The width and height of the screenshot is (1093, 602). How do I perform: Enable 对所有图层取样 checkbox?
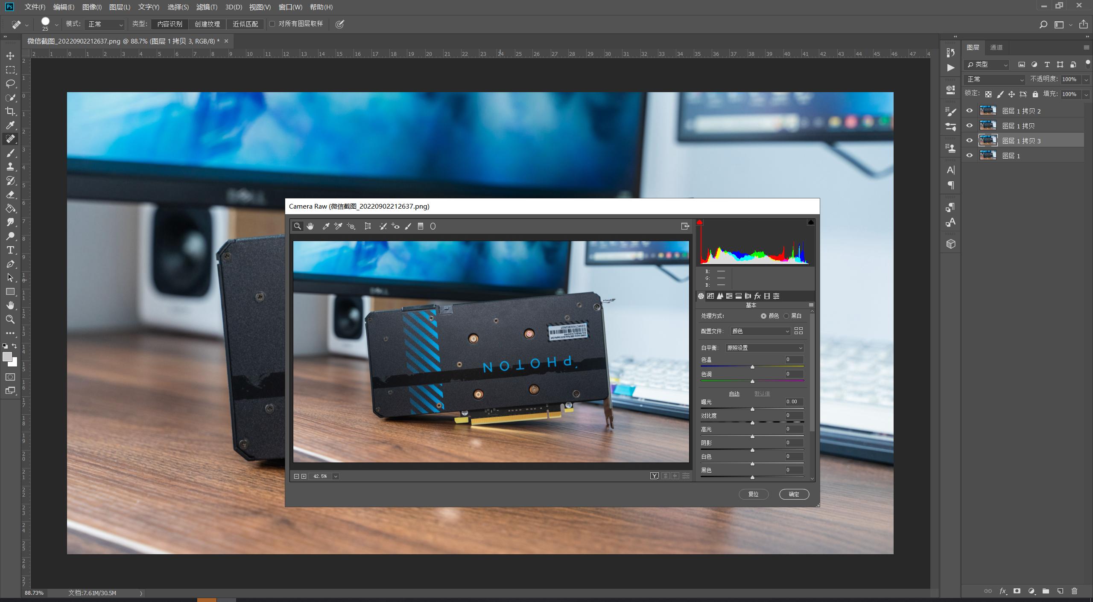(272, 24)
